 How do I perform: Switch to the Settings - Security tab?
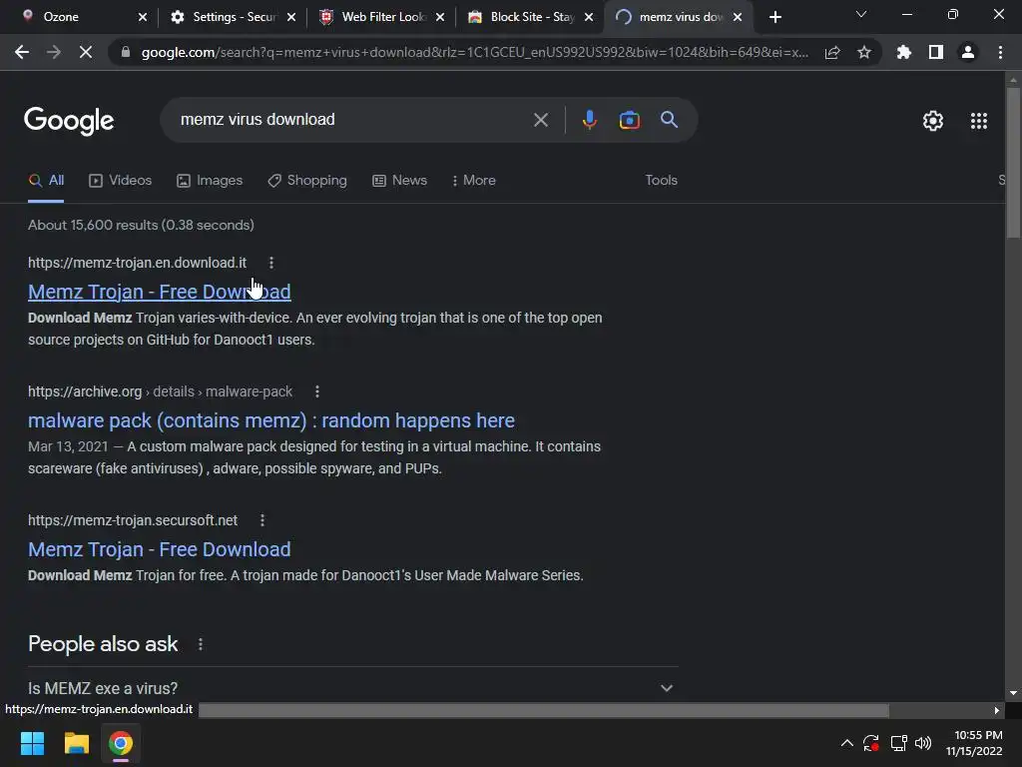pyautogui.click(x=234, y=17)
